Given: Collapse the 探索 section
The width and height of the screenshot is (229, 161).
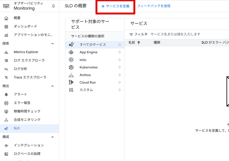Looking at the screenshot, I should 52,44.
